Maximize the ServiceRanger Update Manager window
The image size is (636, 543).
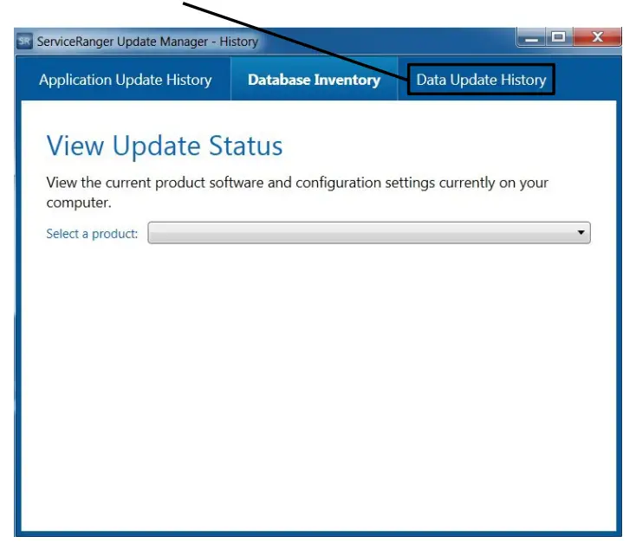(x=559, y=37)
